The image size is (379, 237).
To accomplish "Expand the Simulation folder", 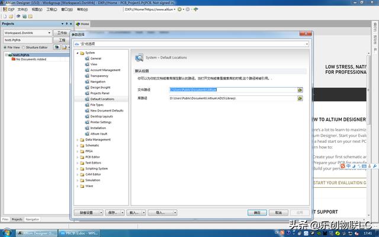I will point(78,180).
